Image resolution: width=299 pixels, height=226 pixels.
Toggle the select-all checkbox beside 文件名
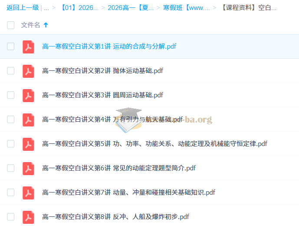tap(11, 25)
